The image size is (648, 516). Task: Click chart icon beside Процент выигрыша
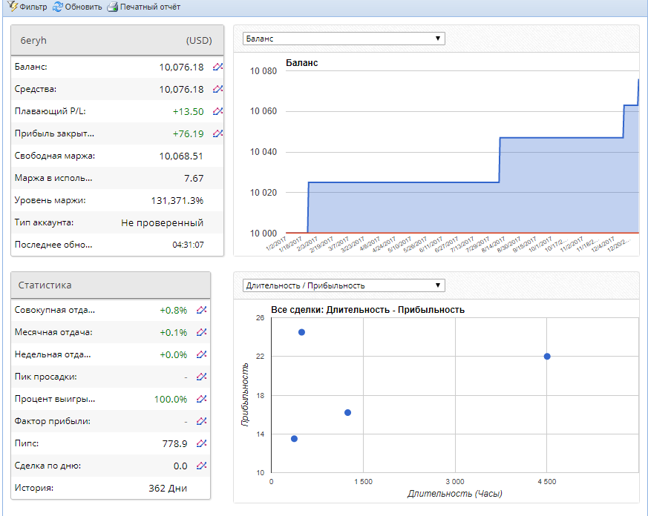[201, 399]
